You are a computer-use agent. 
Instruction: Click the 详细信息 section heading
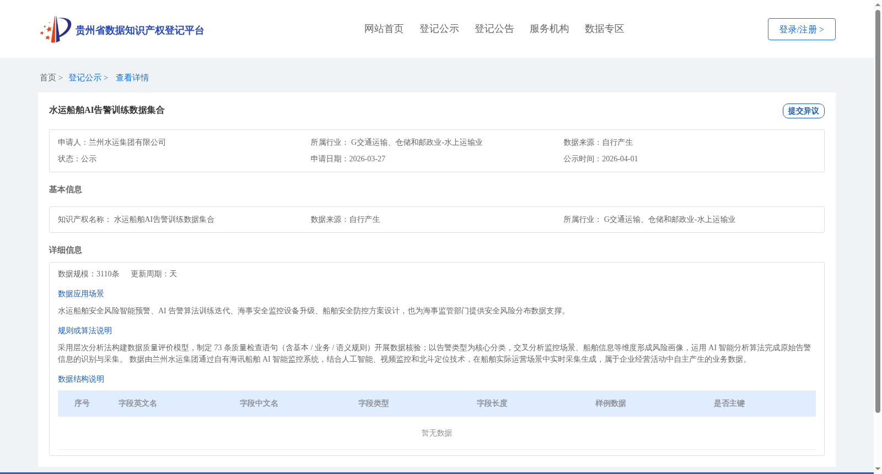(x=65, y=250)
